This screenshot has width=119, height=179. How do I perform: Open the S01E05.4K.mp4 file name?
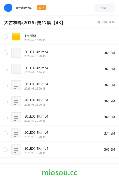36,116
